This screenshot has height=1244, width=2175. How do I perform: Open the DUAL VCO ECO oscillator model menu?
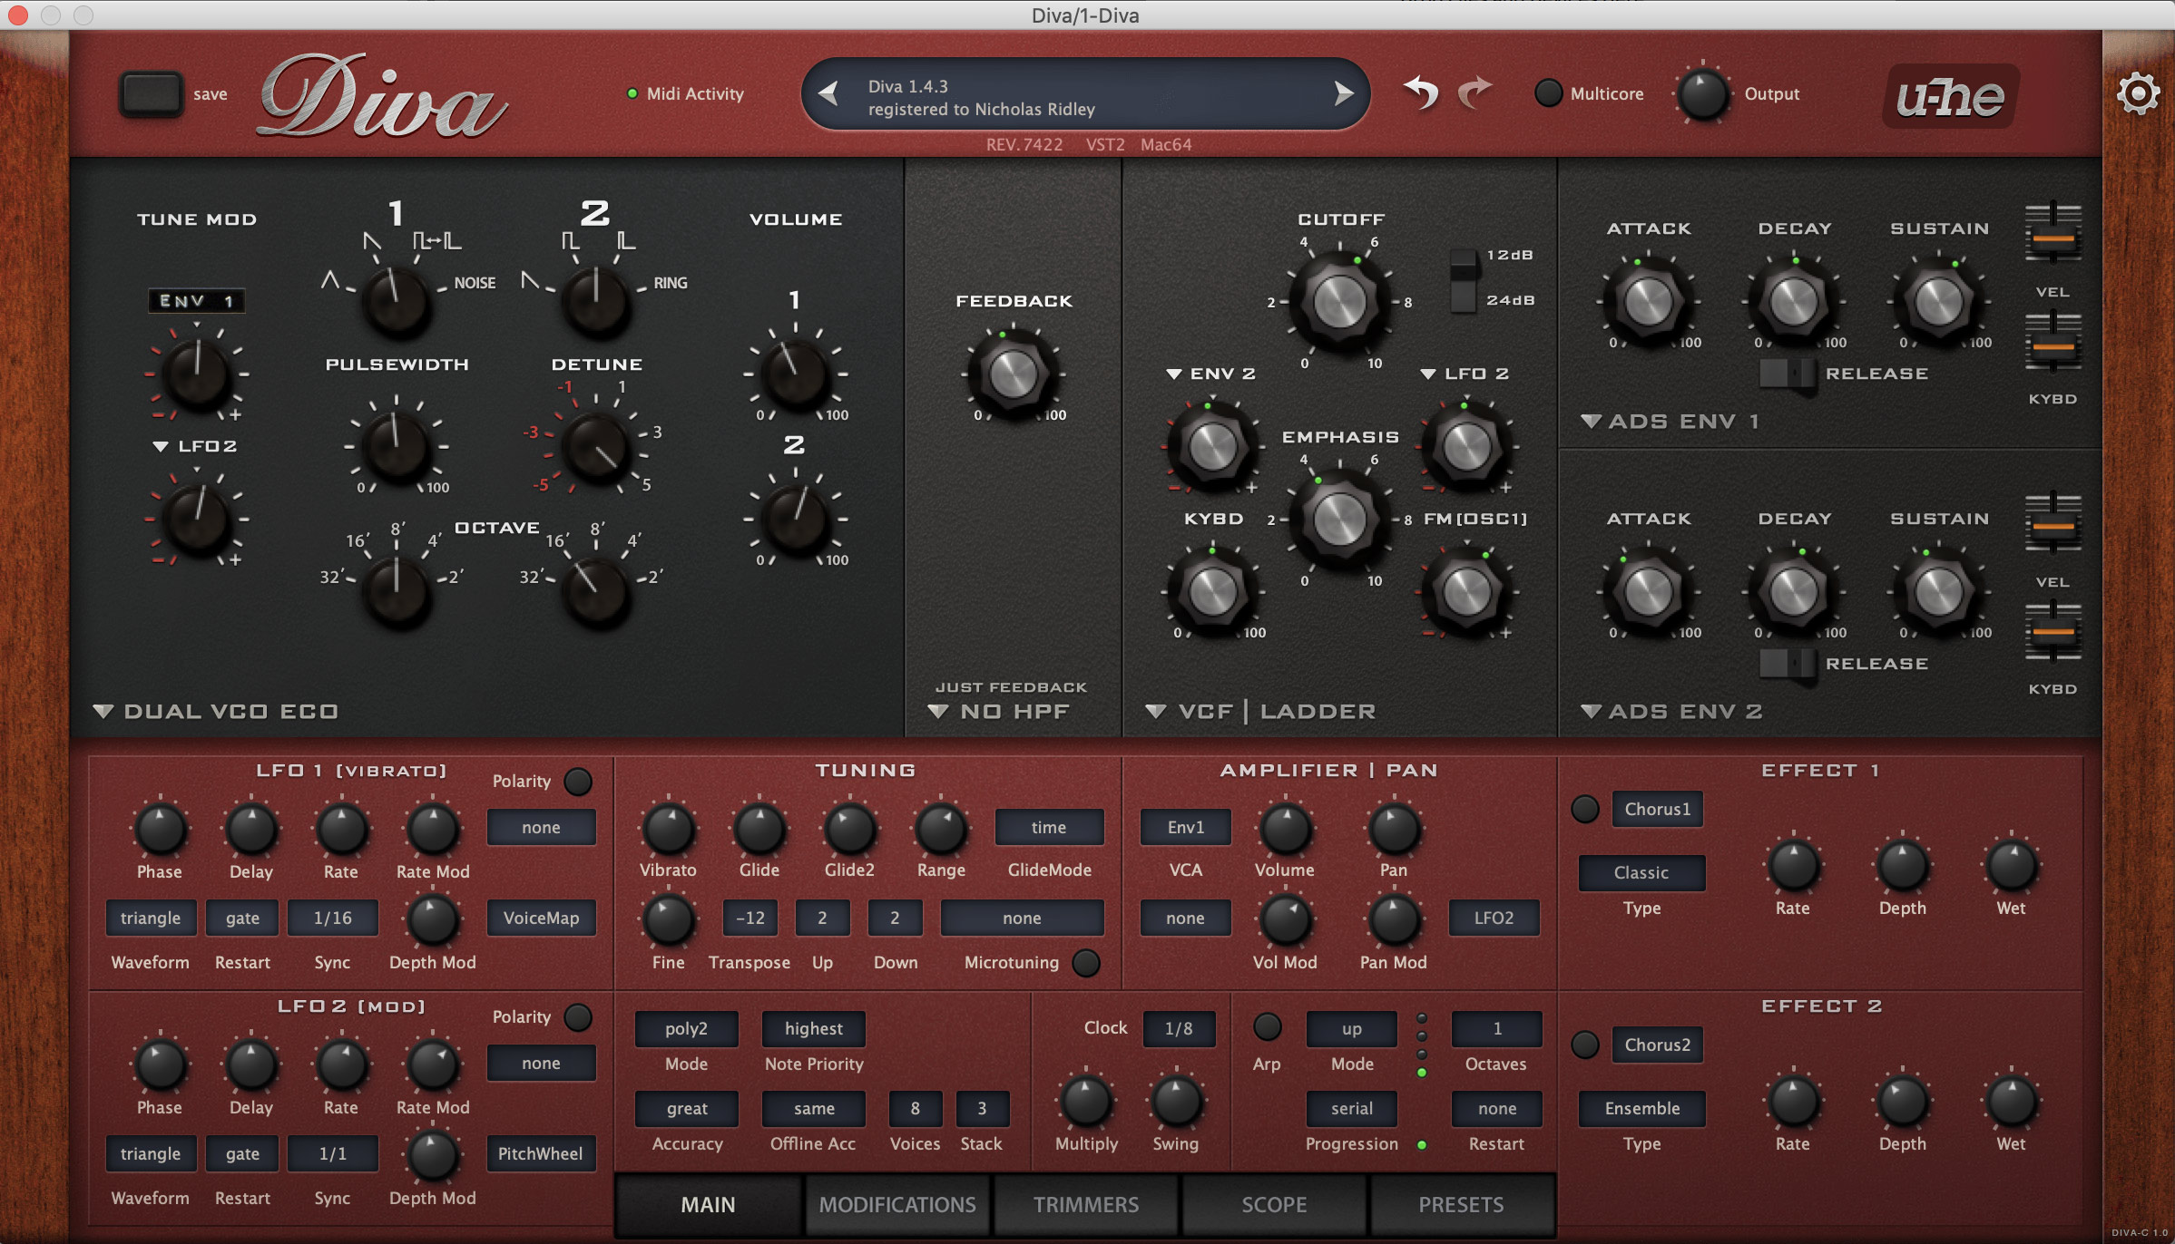coord(216,712)
